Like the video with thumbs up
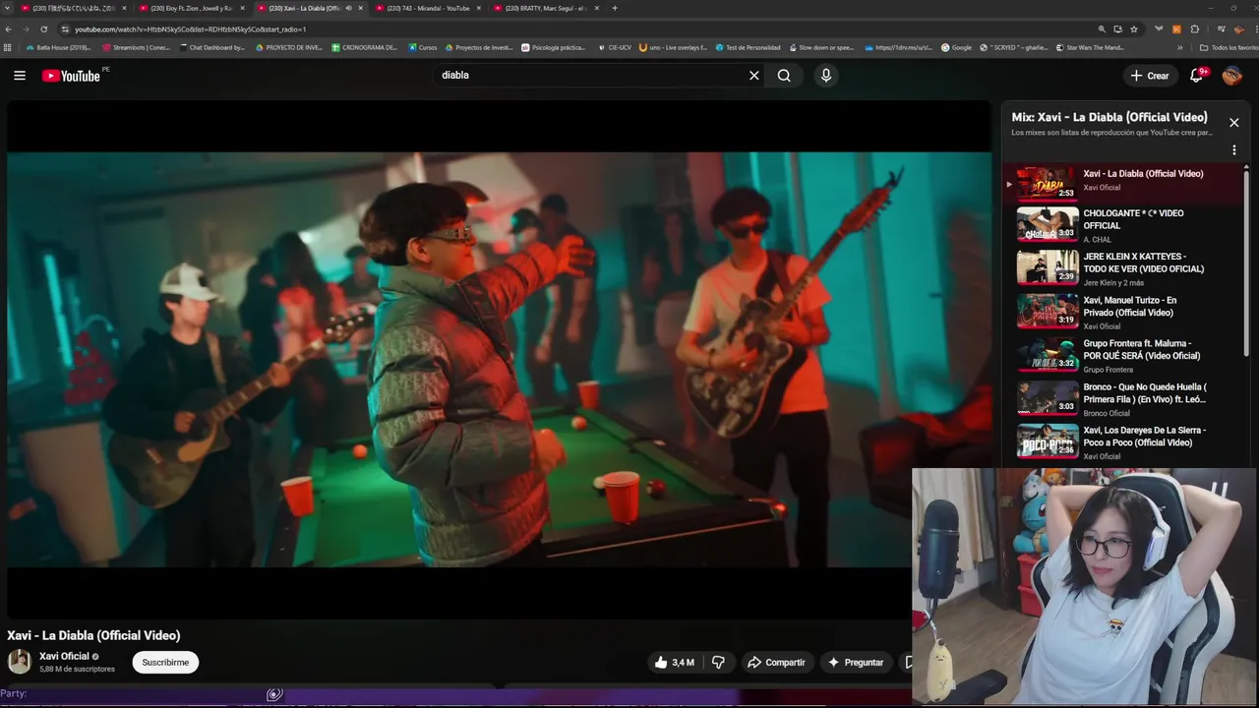This screenshot has height=708, width=1259. click(x=675, y=663)
